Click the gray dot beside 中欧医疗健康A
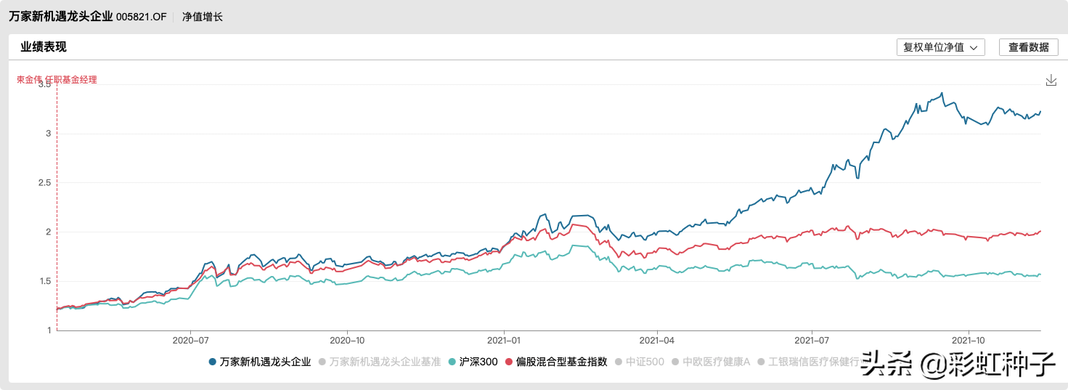Screen dimensions: 1068x390 pos(676,362)
